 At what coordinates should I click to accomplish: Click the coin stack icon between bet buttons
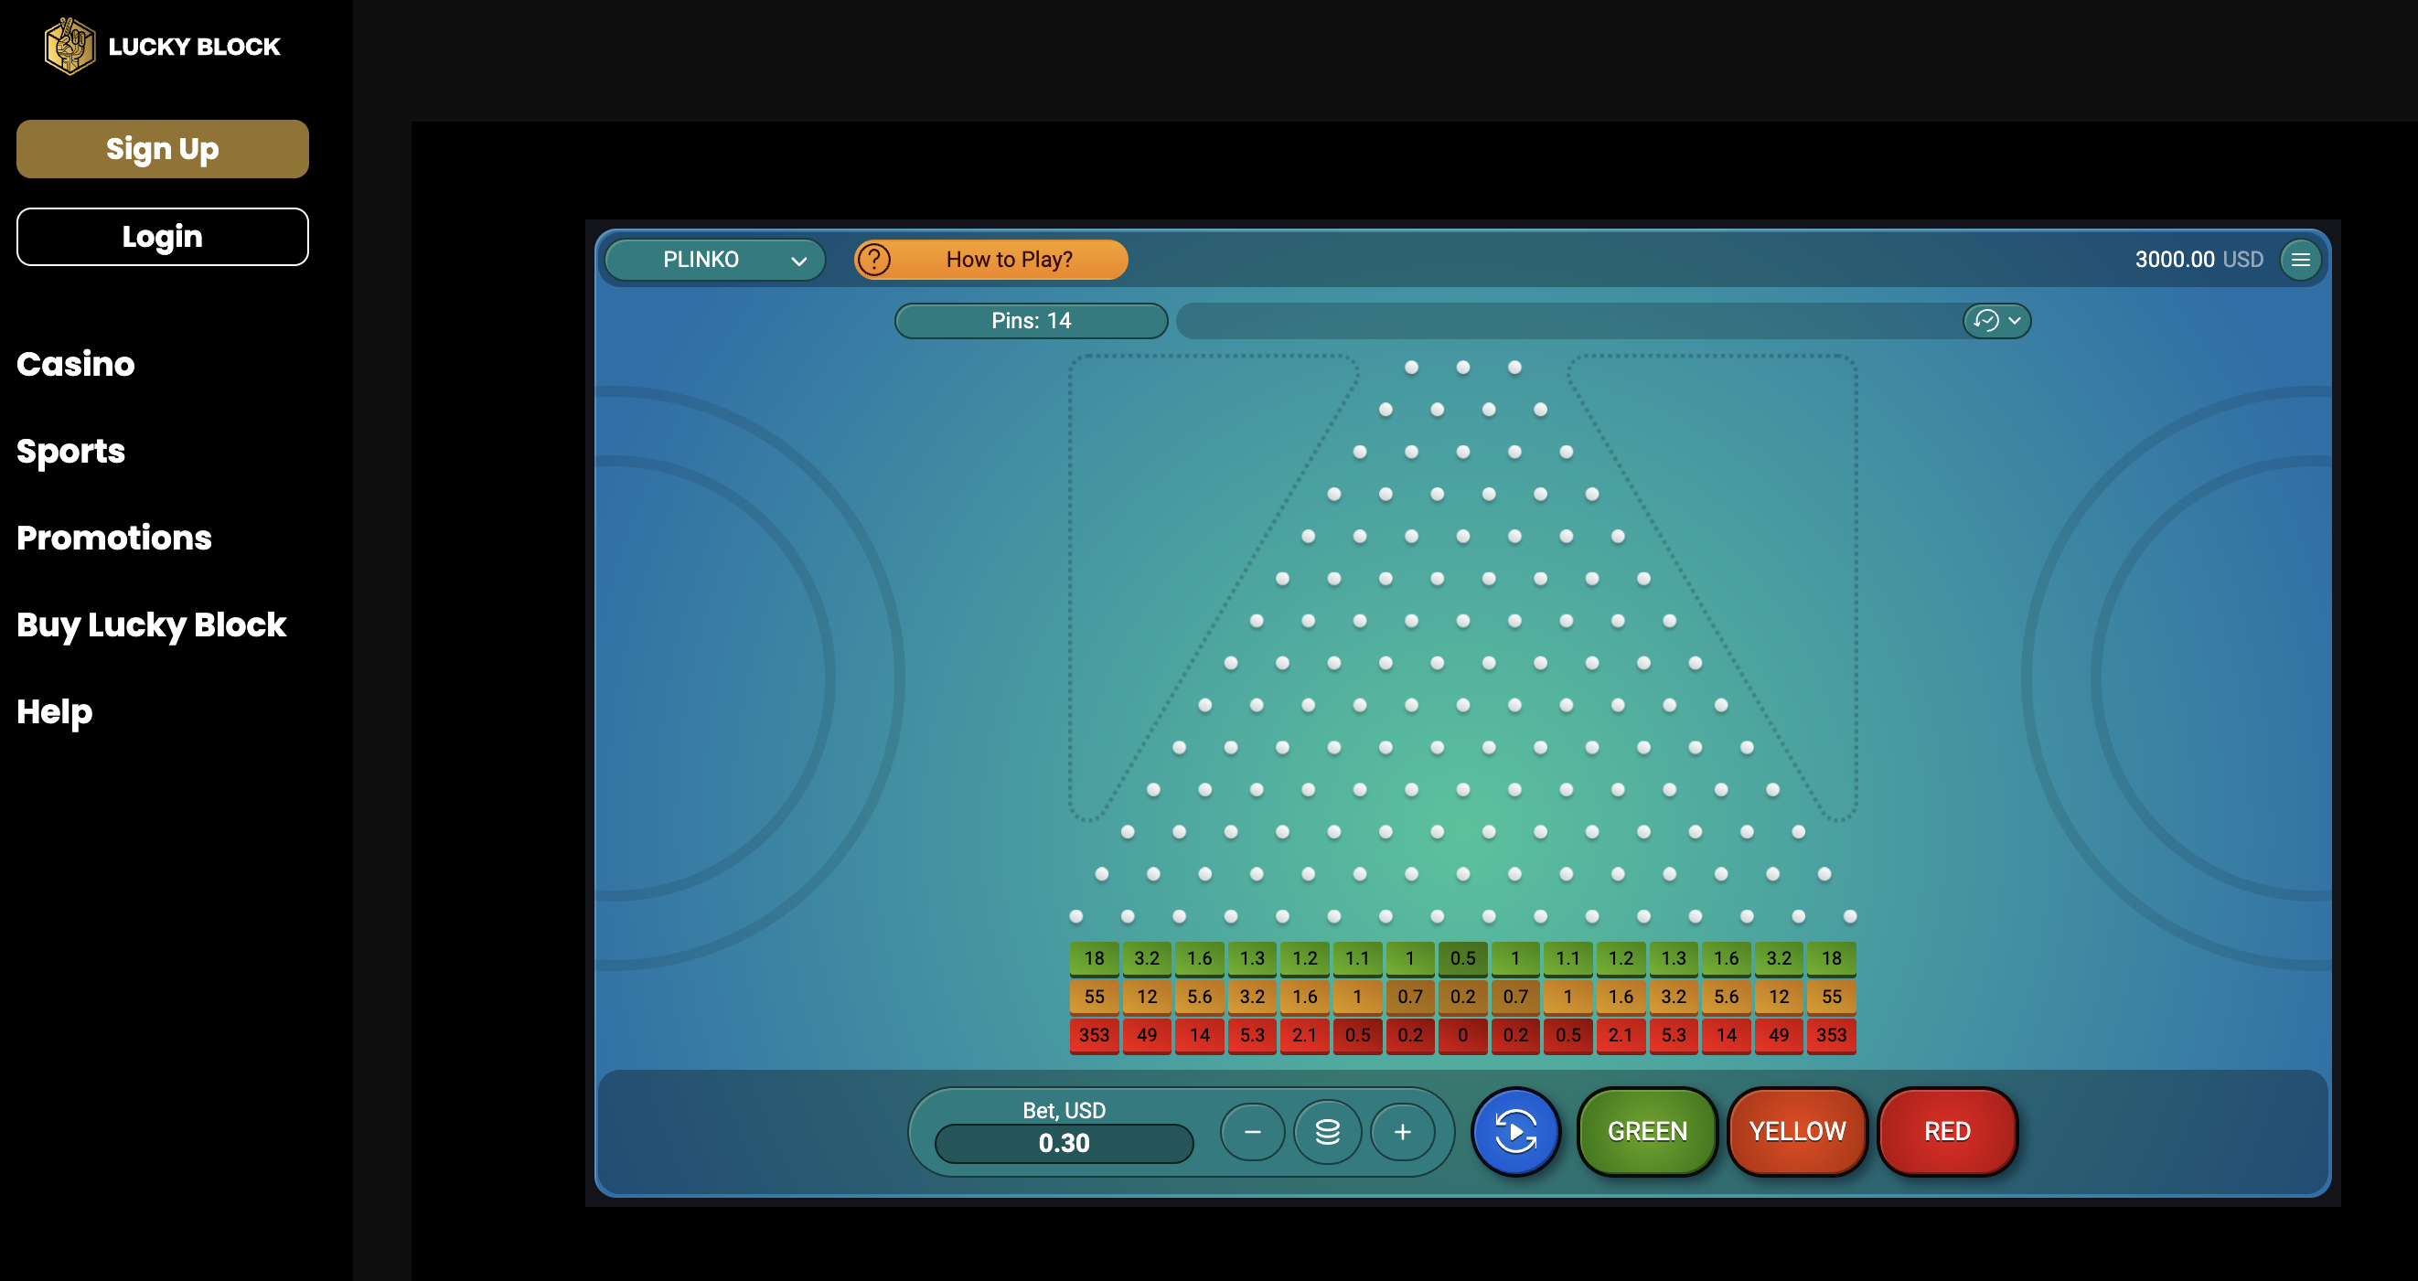pos(1327,1132)
